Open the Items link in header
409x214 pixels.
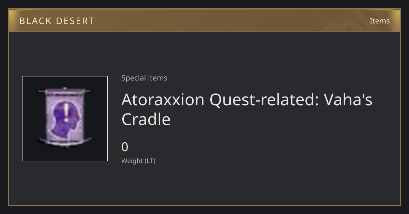379,21
